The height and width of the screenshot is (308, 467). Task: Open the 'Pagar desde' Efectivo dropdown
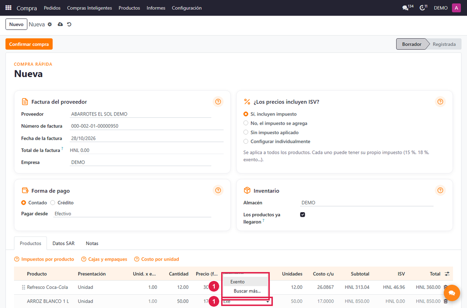click(132, 214)
